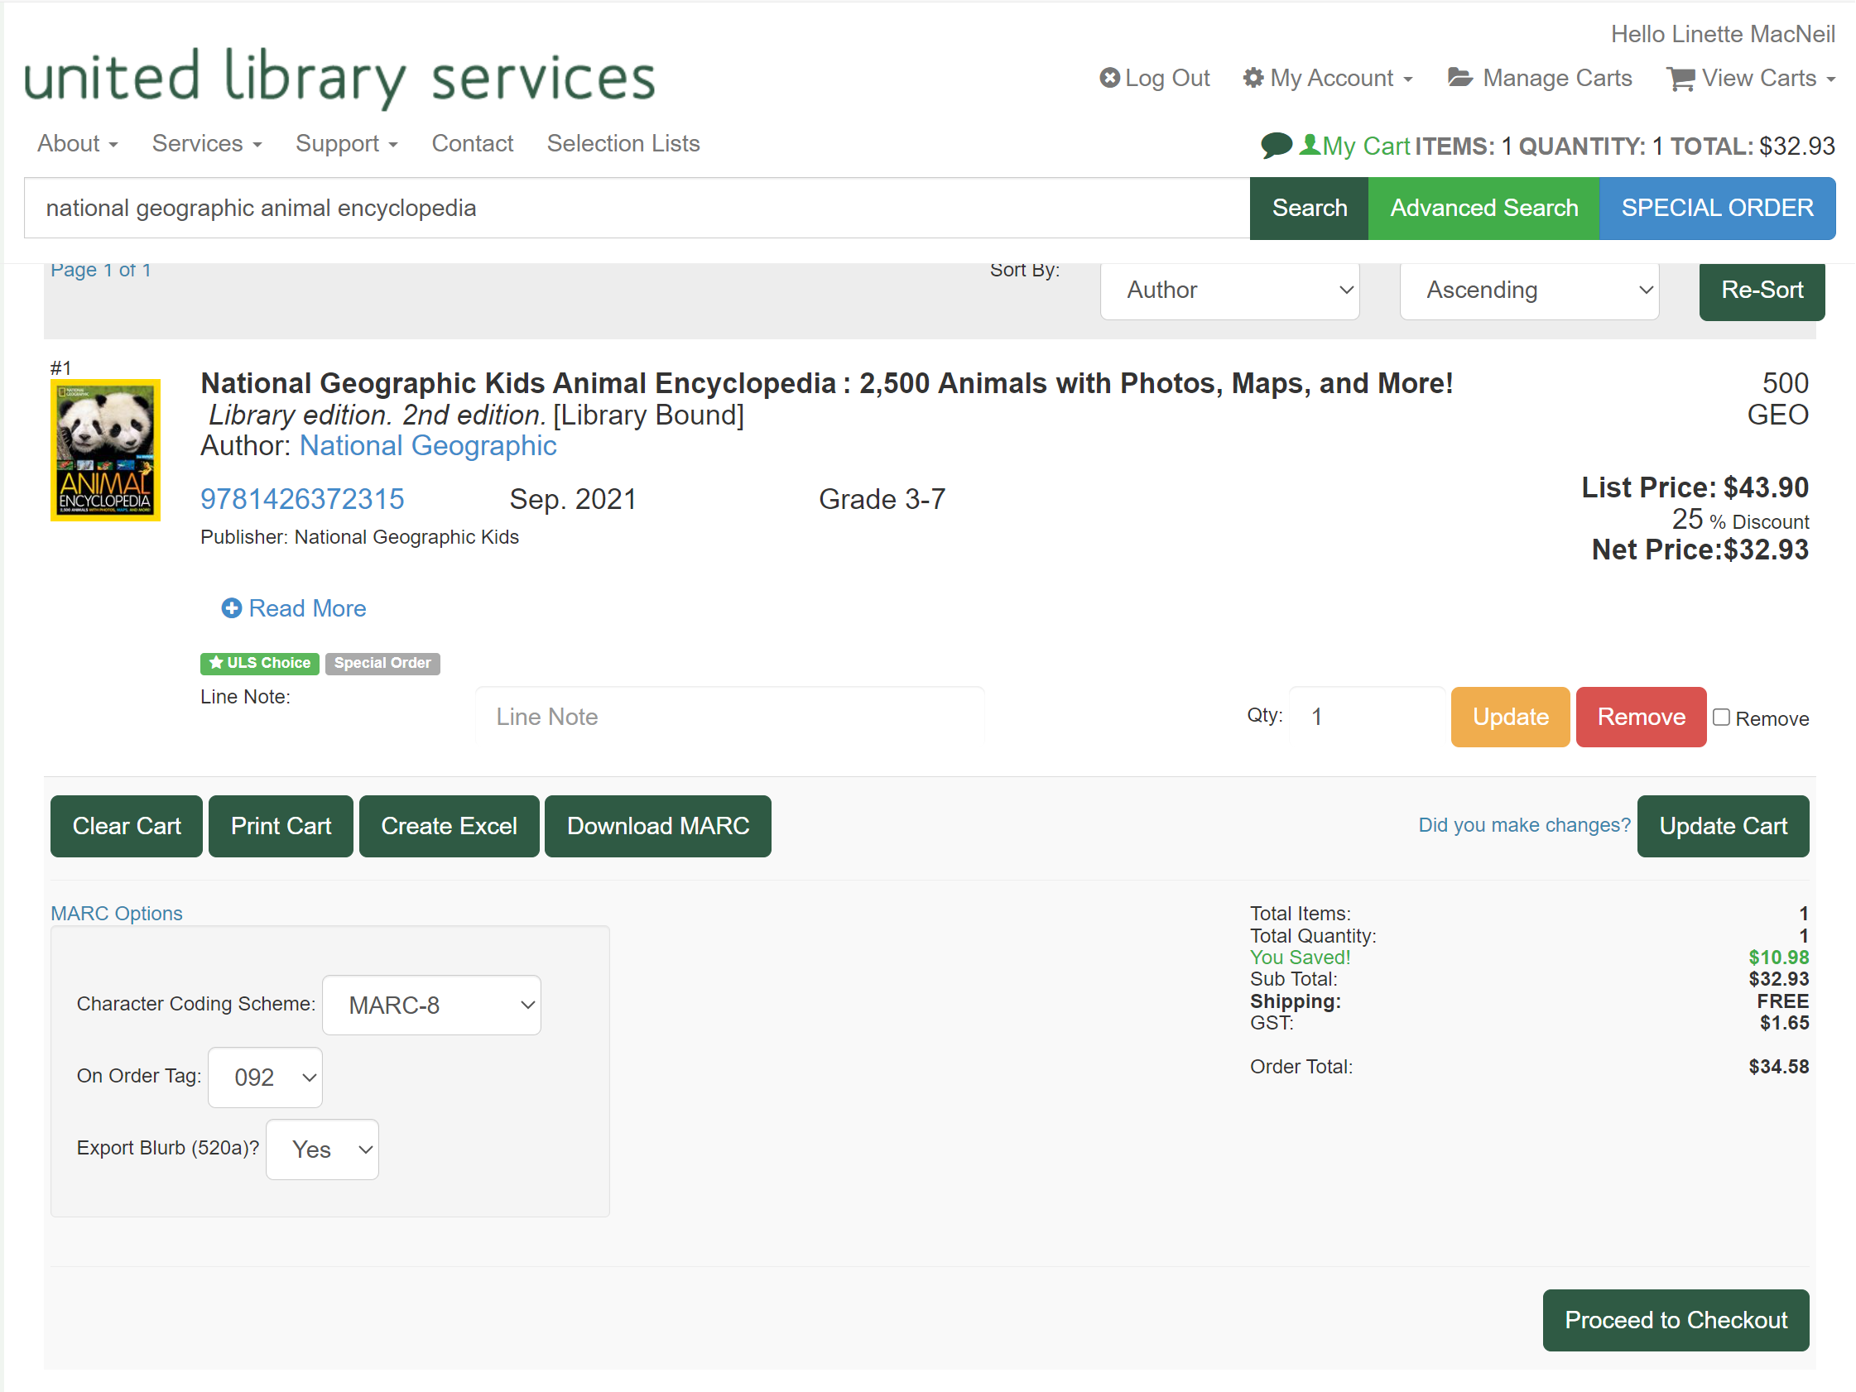1856x1392 pixels.
Task: Open the Export Blurb Yes dropdown
Action: (x=322, y=1150)
